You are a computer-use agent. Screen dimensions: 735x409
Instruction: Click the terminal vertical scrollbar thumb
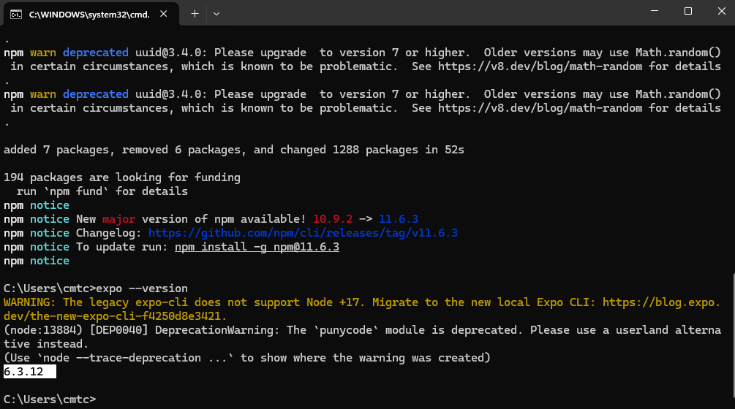pos(732,336)
